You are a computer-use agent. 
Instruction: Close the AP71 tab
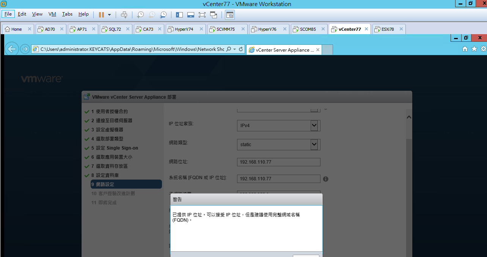[x=94, y=29]
